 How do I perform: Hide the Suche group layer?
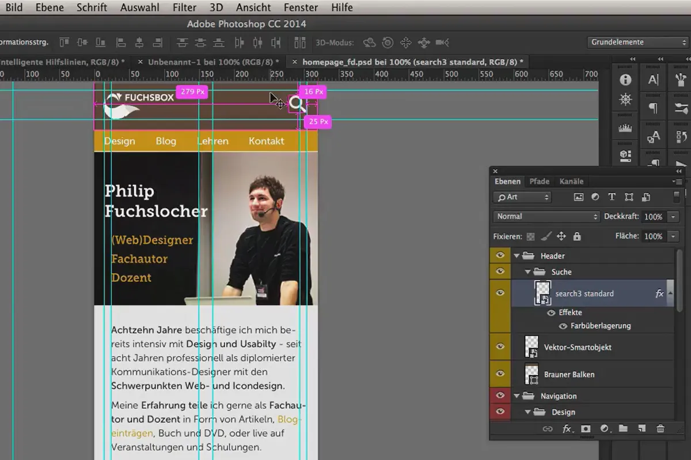[500, 271]
